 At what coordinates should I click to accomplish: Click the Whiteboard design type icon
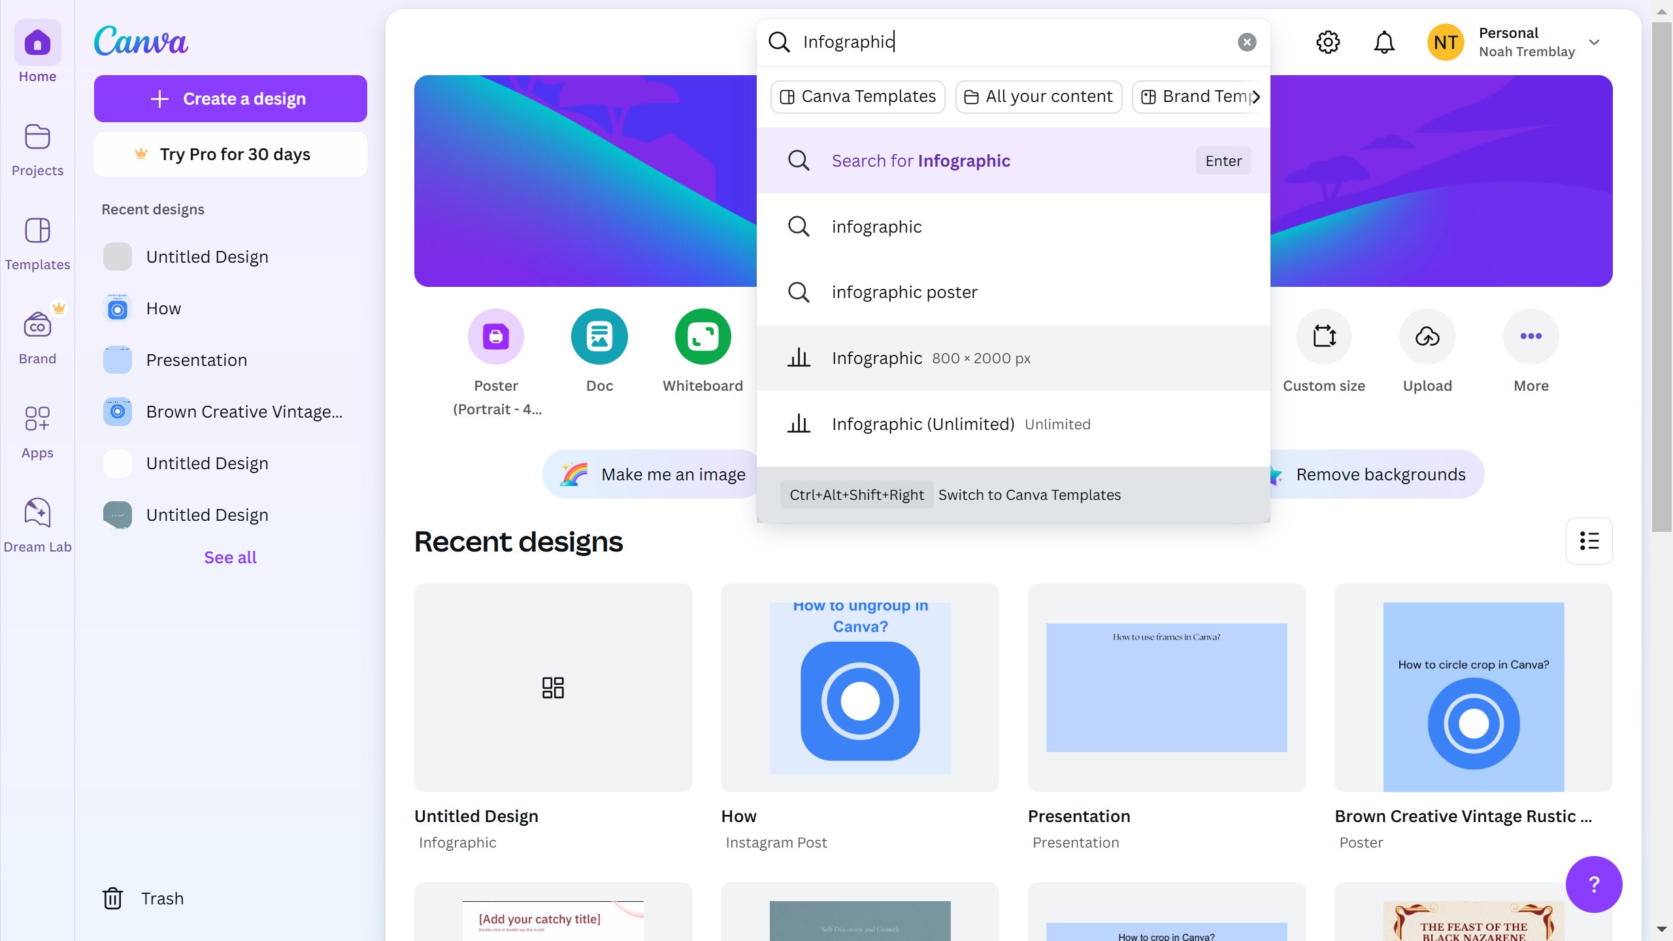click(703, 337)
